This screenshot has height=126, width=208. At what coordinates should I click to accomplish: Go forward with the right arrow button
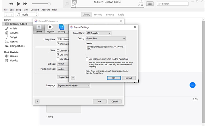[x=11, y=15]
